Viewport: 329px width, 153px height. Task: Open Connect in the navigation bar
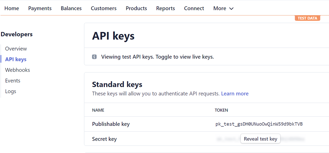tap(194, 8)
